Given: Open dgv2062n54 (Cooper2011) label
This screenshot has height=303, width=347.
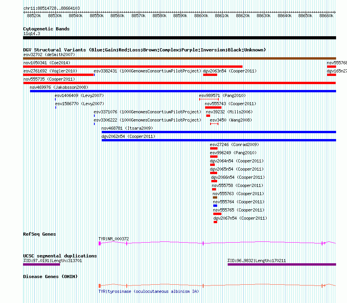Looking at the screenshot, I should click(128, 136).
